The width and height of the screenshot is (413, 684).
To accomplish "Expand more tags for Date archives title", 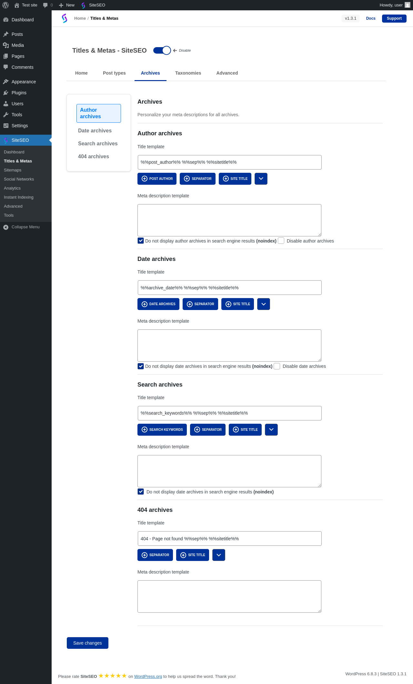I will pos(264,304).
